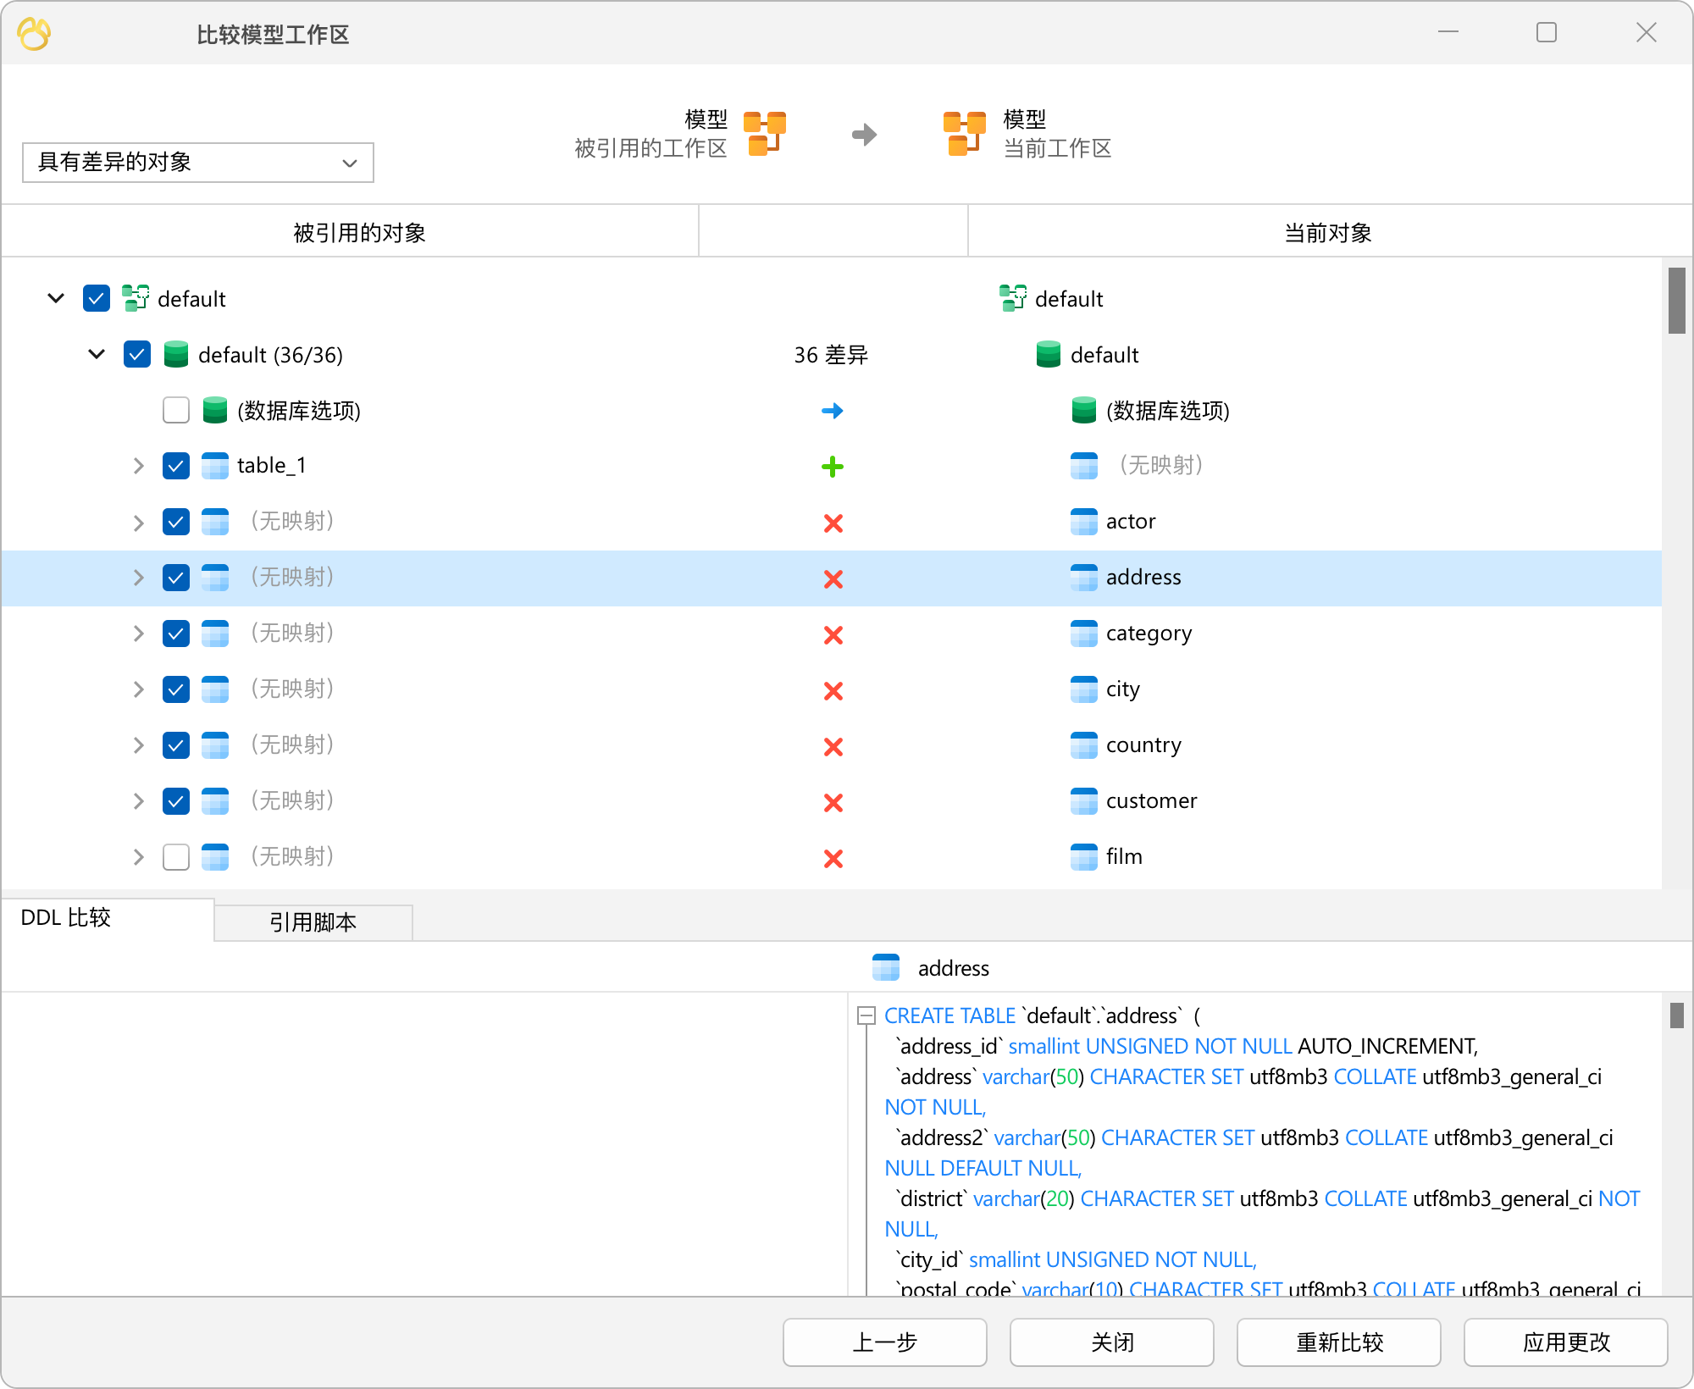The height and width of the screenshot is (1389, 1694).
Task: Click the red X icon beside actor
Action: [833, 523]
